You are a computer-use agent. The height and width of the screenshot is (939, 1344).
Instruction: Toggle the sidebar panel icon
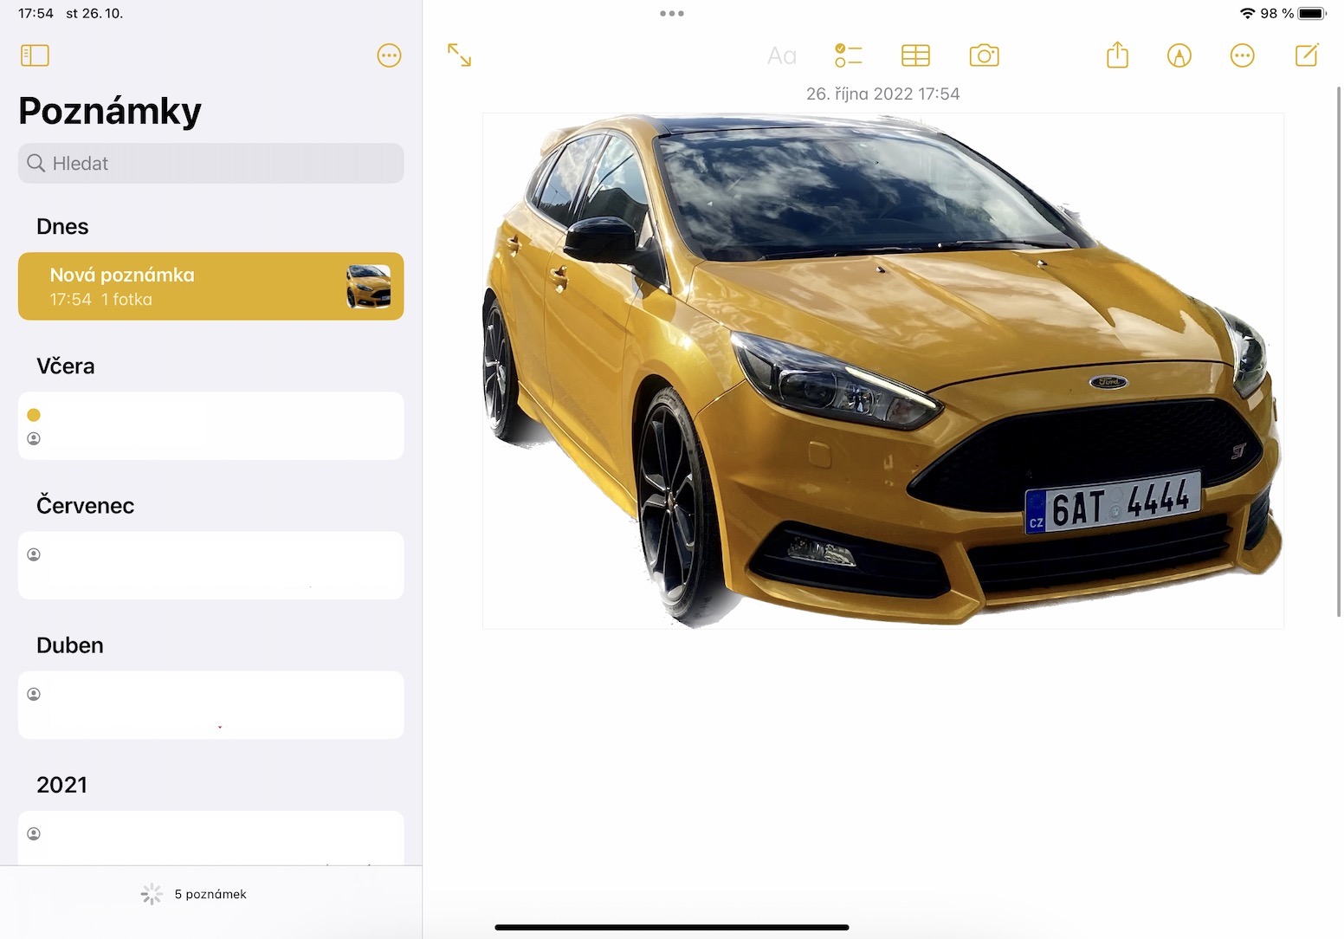(35, 55)
